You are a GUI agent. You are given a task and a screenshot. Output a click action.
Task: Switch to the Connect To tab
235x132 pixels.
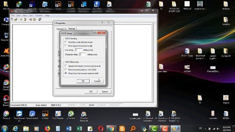(x=61, y=29)
